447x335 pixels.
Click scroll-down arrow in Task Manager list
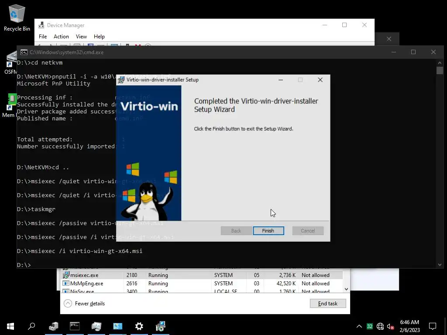[346, 289]
